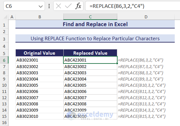Open Insert Function fx dialog
This screenshot has height=126, width=180.
(78, 6)
